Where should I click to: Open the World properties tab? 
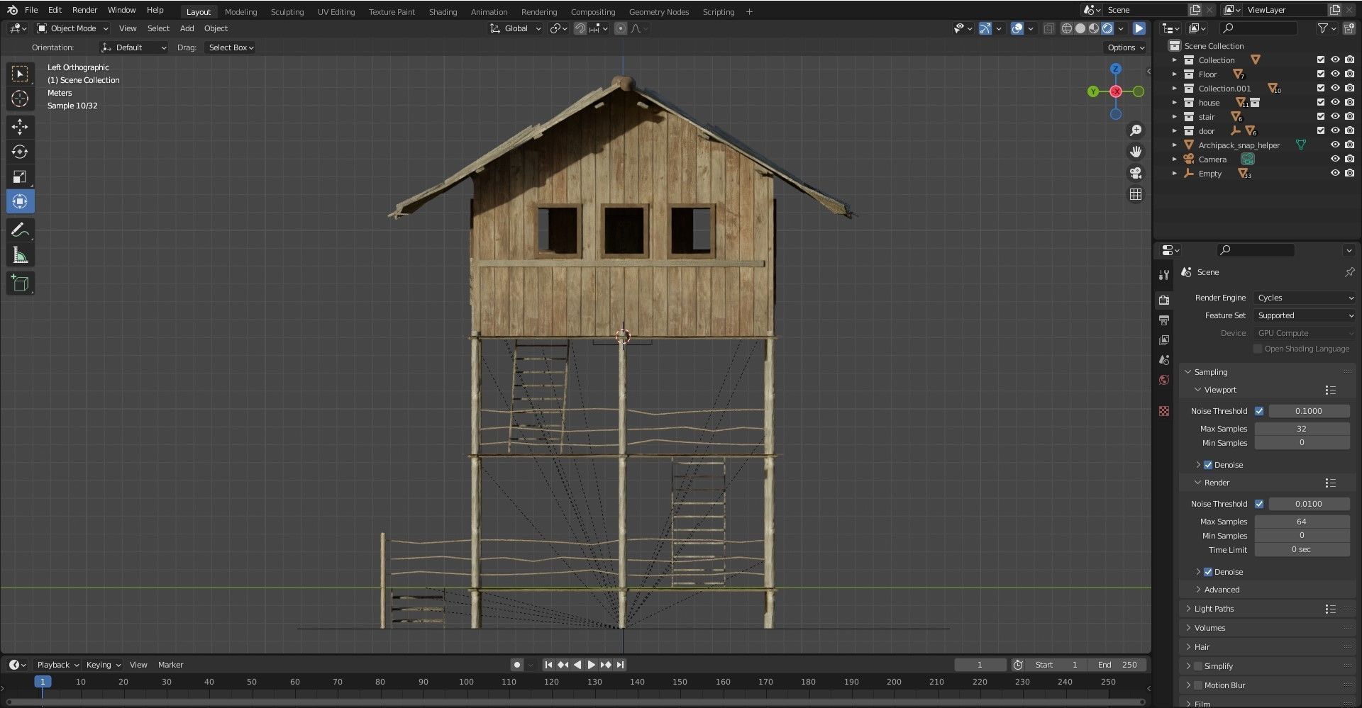point(1163,380)
